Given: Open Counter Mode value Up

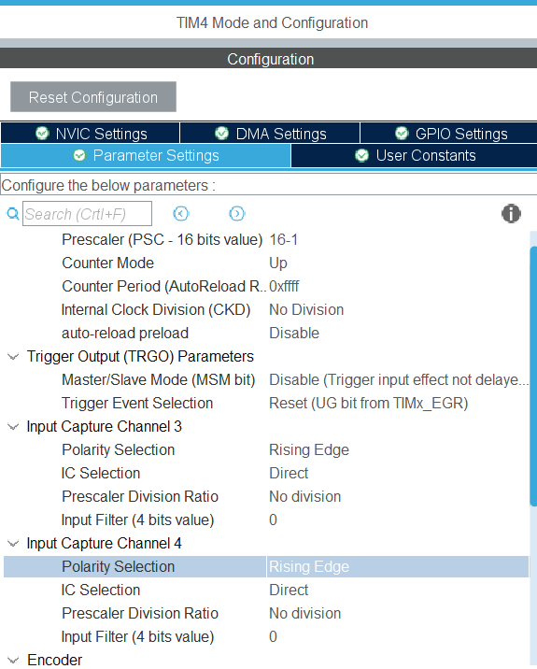Looking at the screenshot, I should [x=278, y=263].
